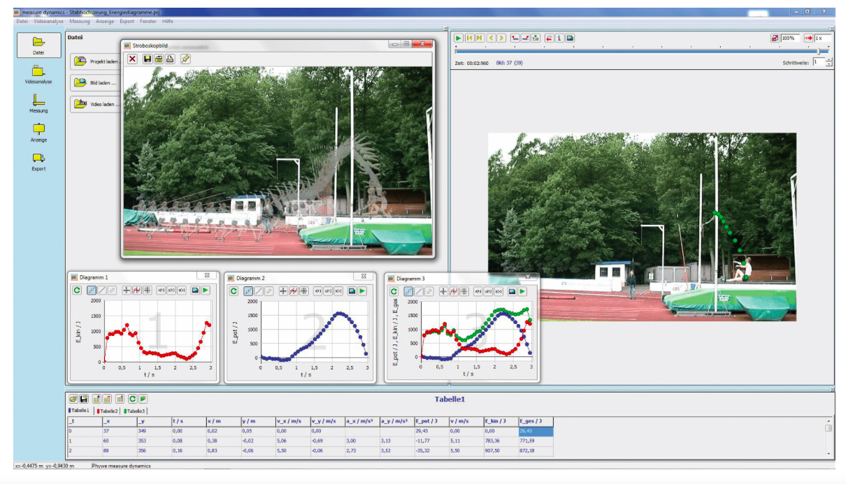Viewport: 846px width, 484px height.
Task: Jump to last video frame
Action: 480,38
